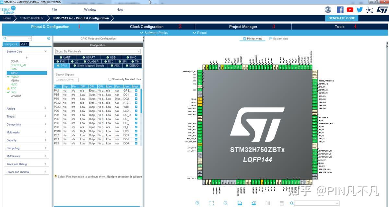Click the GENERATE CODE button
Screen dimensions: 389x207
tap(342, 18)
